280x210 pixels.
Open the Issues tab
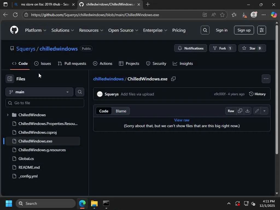coord(42,63)
